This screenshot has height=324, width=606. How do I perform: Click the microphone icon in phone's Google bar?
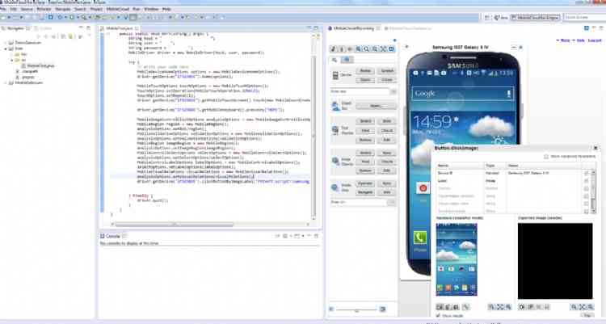pos(508,94)
